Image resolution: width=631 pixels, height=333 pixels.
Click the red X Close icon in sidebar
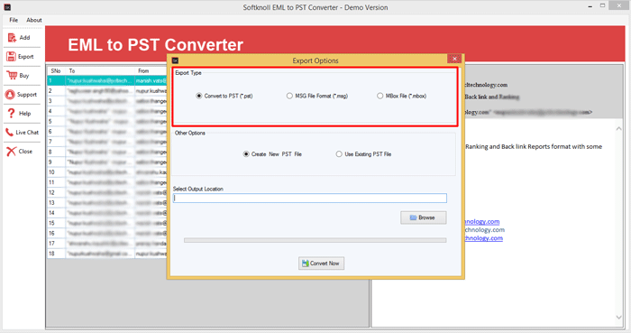(x=11, y=152)
